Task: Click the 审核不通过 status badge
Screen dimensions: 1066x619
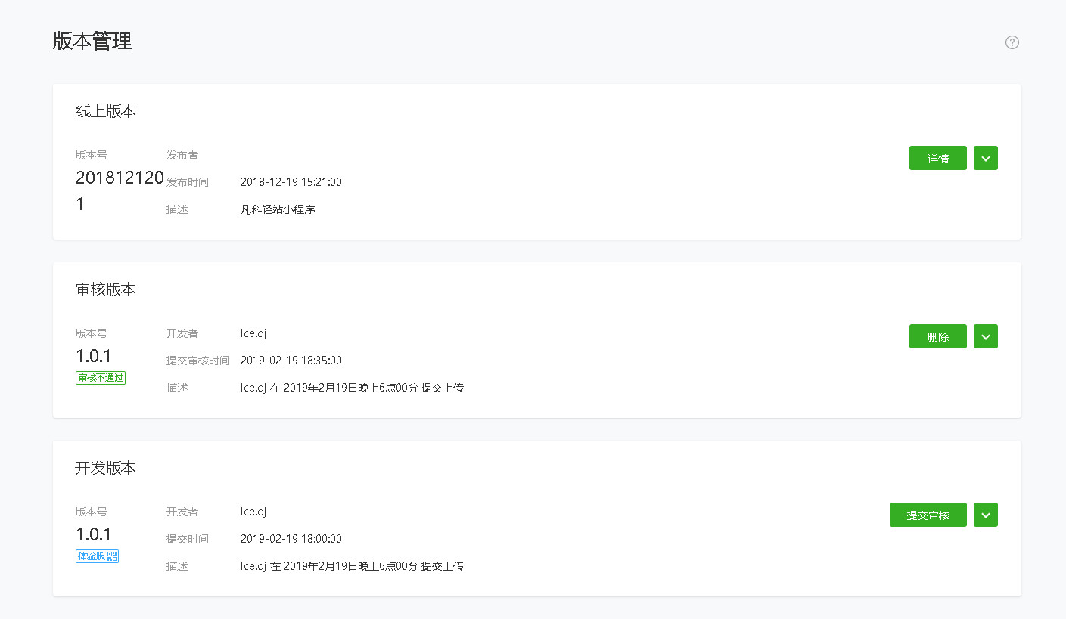Action: 101,378
